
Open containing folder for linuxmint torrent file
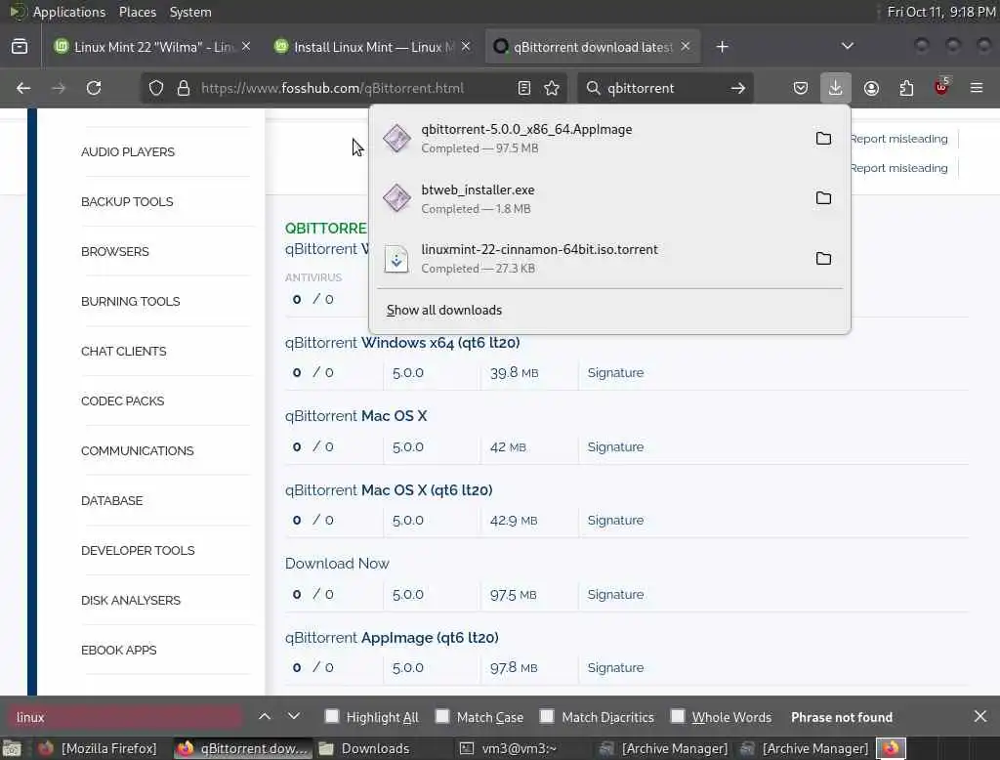tap(823, 259)
